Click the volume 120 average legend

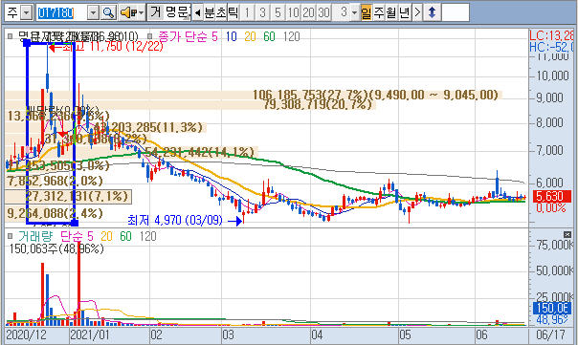pos(148,236)
